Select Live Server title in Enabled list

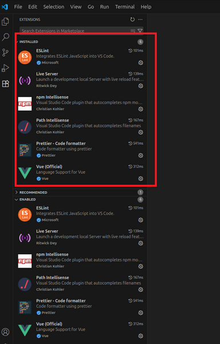[x=47, y=231]
